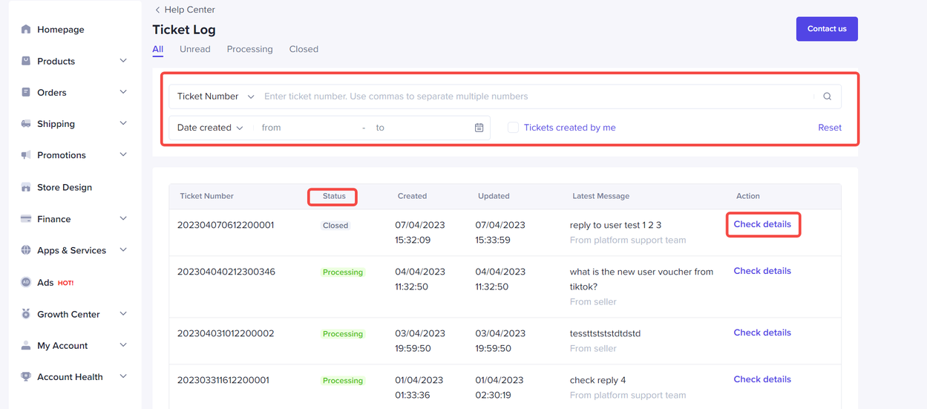Click the search magnifier icon

[x=827, y=96]
